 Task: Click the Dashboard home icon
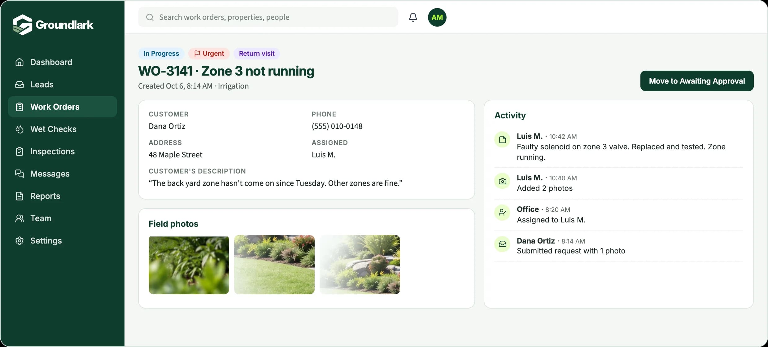(x=20, y=62)
